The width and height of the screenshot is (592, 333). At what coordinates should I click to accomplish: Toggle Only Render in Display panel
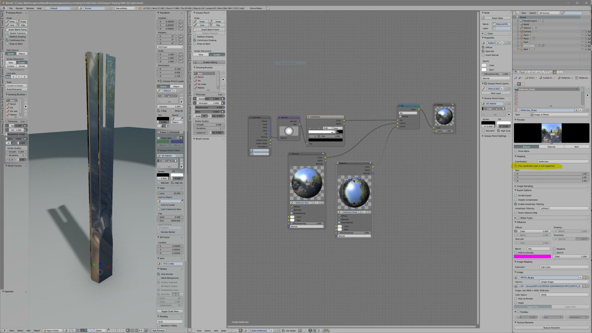pos(159,274)
